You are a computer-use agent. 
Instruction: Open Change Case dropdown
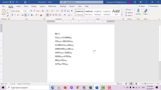pos(38,11)
